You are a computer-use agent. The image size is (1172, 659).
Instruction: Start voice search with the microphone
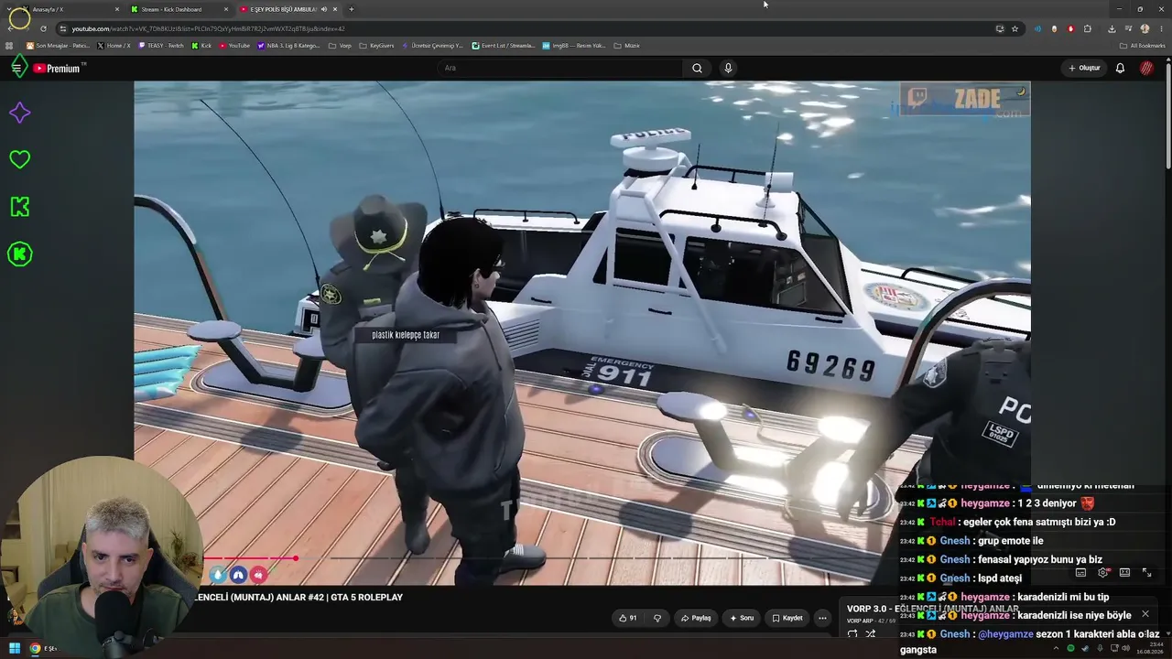(x=728, y=68)
